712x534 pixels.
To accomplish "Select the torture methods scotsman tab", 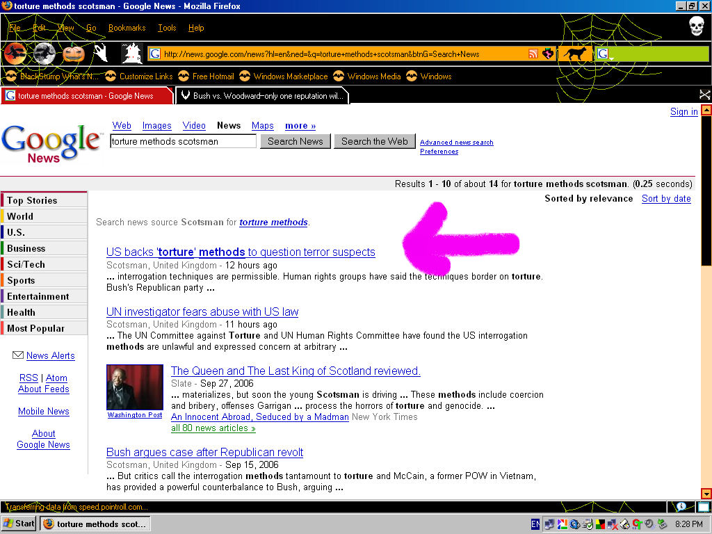I will (87, 96).
